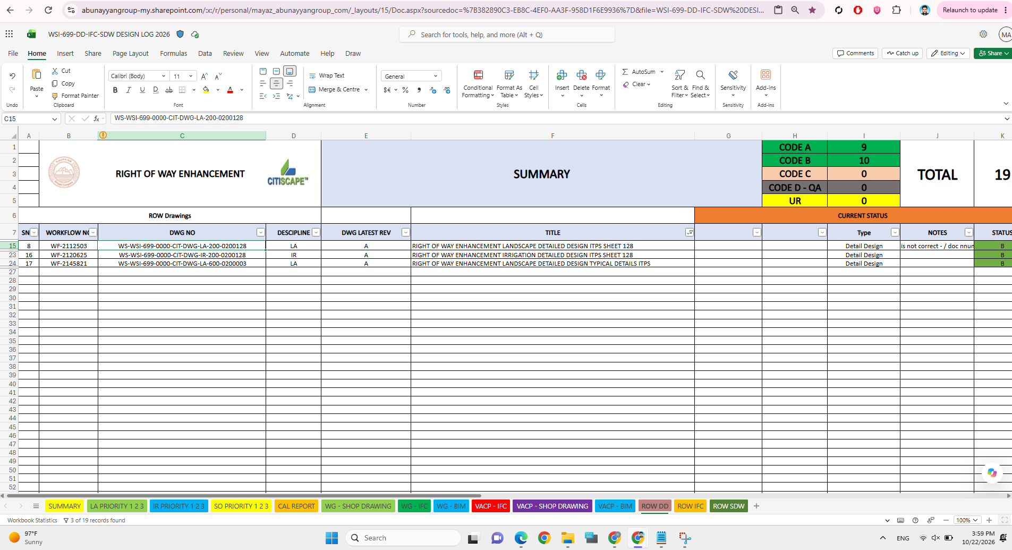Toggle Bold formatting
1012x550 pixels.
tap(115, 90)
